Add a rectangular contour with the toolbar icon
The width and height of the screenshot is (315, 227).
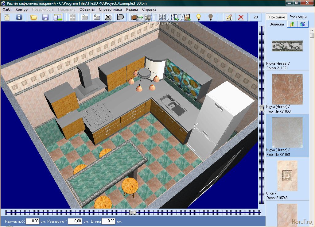point(85,17)
